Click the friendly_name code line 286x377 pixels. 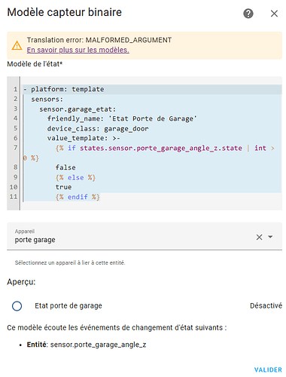point(122,118)
